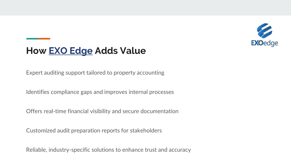Select the Customized audit preparation reports line
291x164 pixels.
(x=94, y=130)
